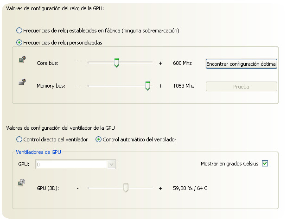Click the plus sign beside Core bus slider
This screenshot has width=293, height=222.
(160, 63)
